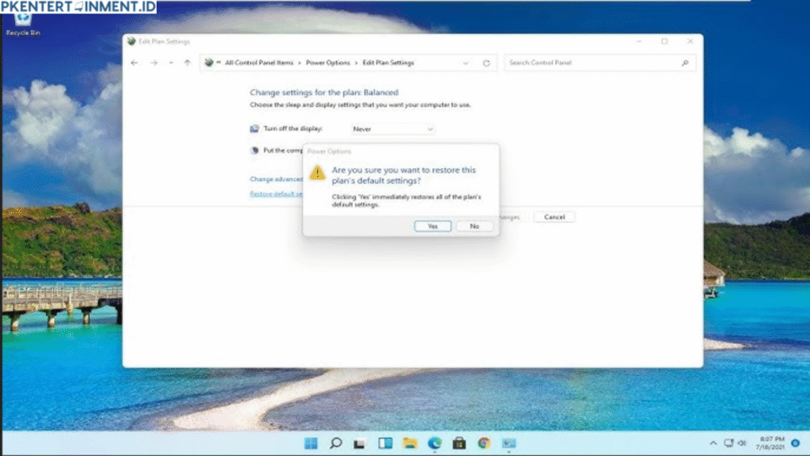Select All Control Panel Items breadcrumb
The width and height of the screenshot is (810, 456).
259,63
